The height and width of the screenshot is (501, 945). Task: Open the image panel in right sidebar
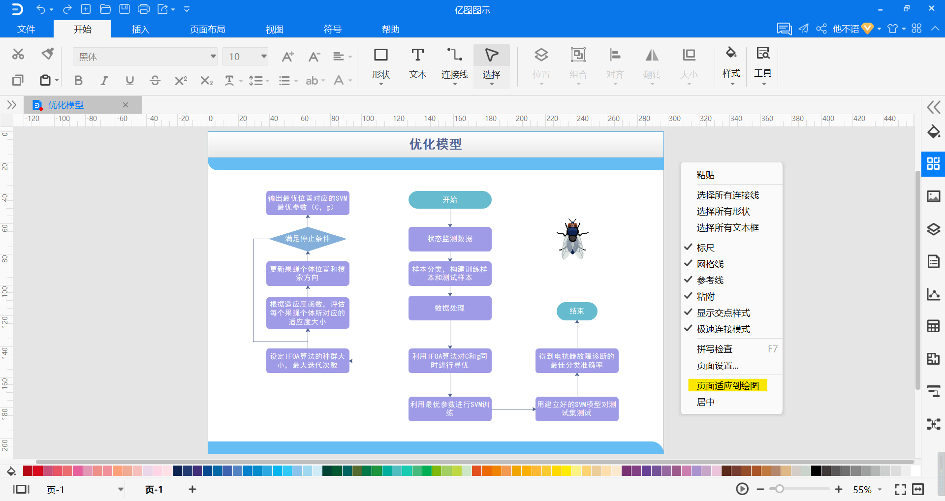tap(933, 196)
